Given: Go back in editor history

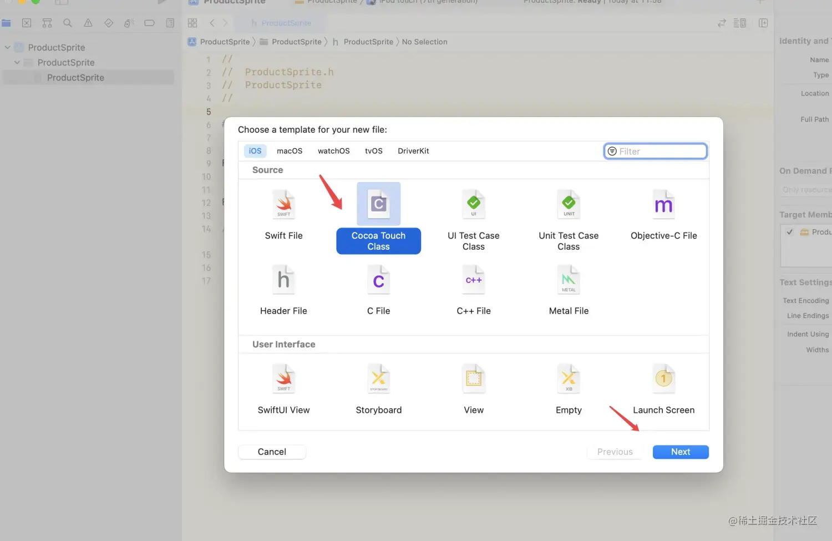Looking at the screenshot, I should (212, 23).
